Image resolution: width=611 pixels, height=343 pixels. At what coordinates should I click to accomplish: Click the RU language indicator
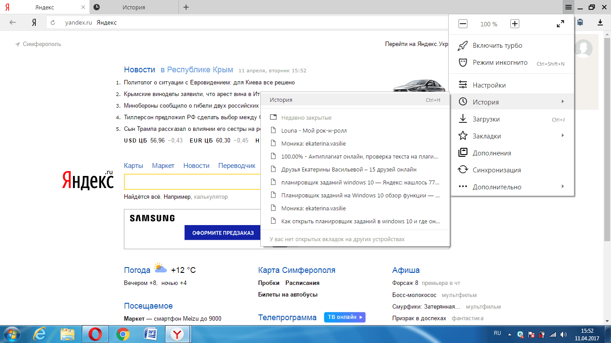click(497, 333)
